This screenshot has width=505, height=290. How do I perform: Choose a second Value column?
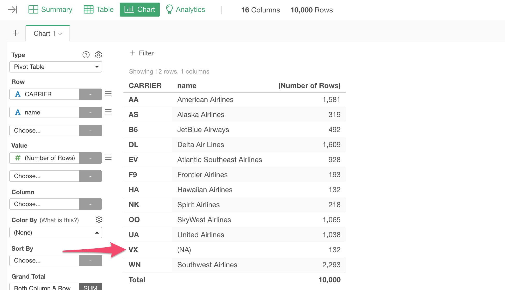(x=44, y=176)
